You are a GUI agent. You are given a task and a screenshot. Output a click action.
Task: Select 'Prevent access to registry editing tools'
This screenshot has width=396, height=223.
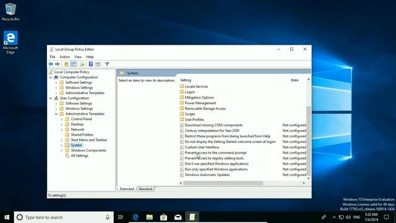tap(214, 159)
